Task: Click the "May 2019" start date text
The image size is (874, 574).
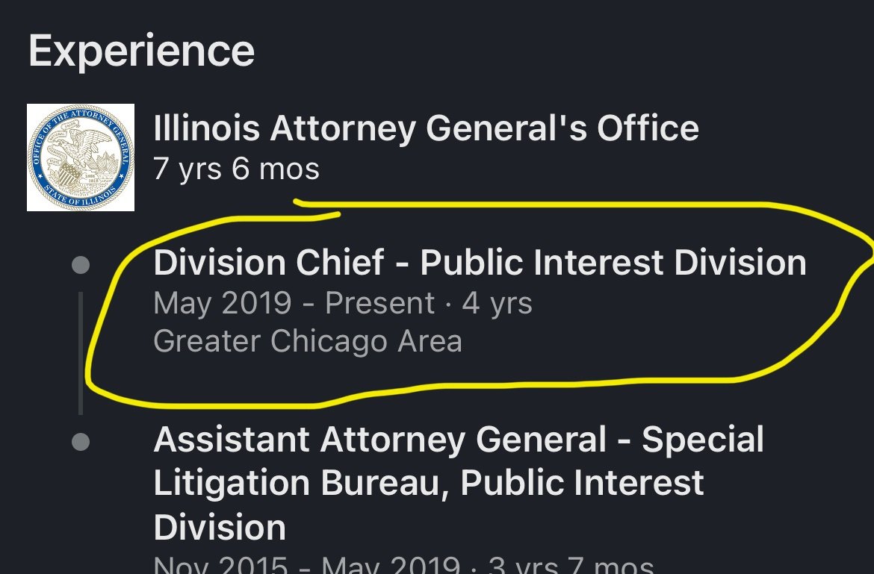Action: tap(222, 304)
